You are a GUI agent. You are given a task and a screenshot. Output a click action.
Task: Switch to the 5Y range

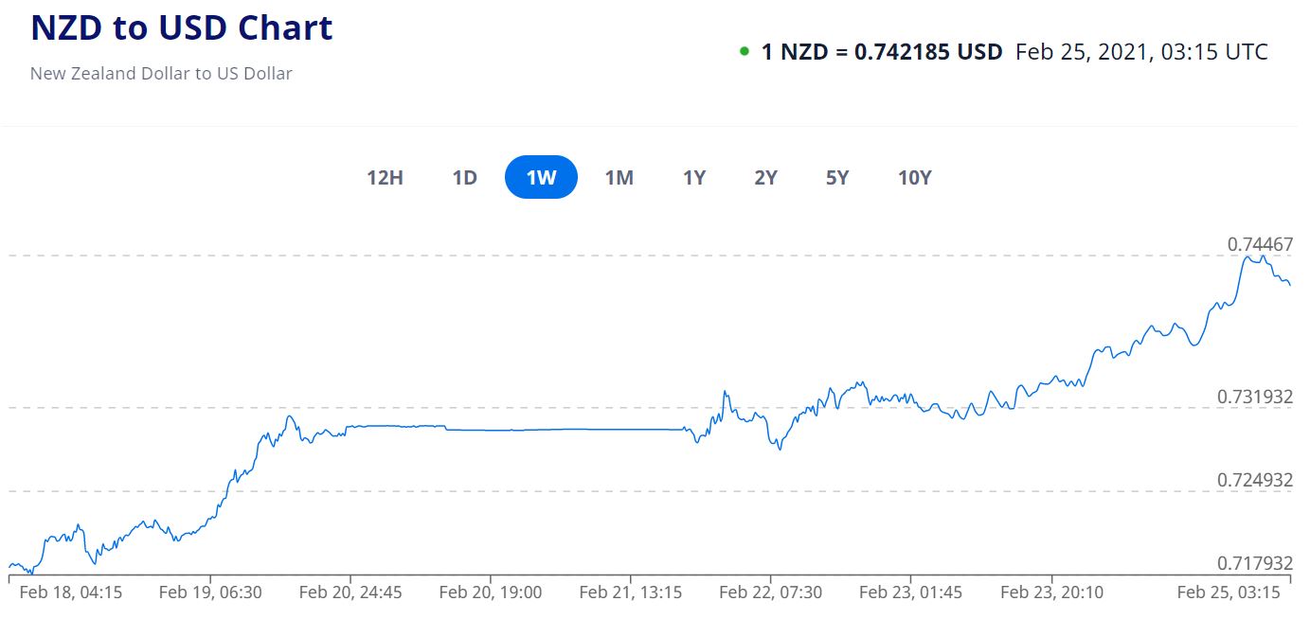pyautogui.click(x=836, y=177)
